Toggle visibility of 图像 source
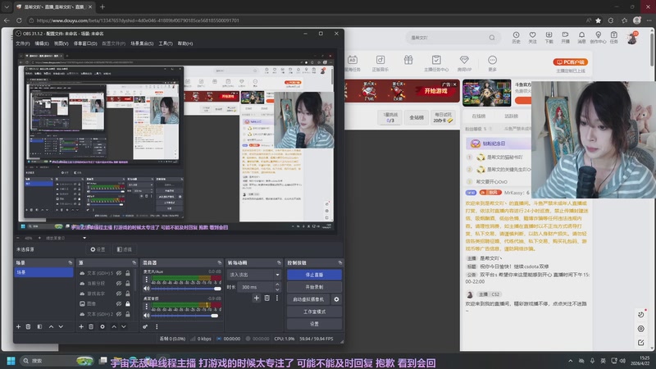The width and height of the screenshot is (656, 369). (x=119, y=303)
